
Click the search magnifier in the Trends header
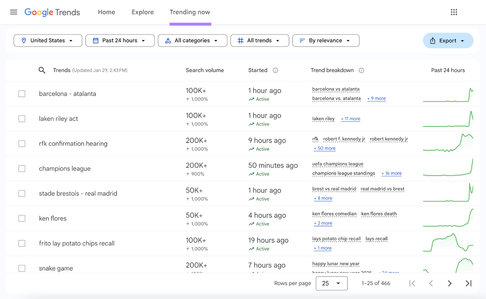(42, 70)
